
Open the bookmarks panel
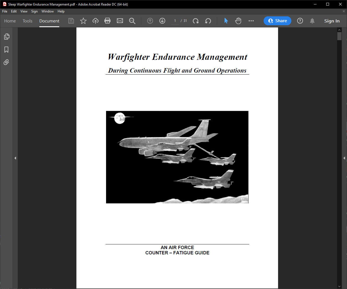click(6, 50)
